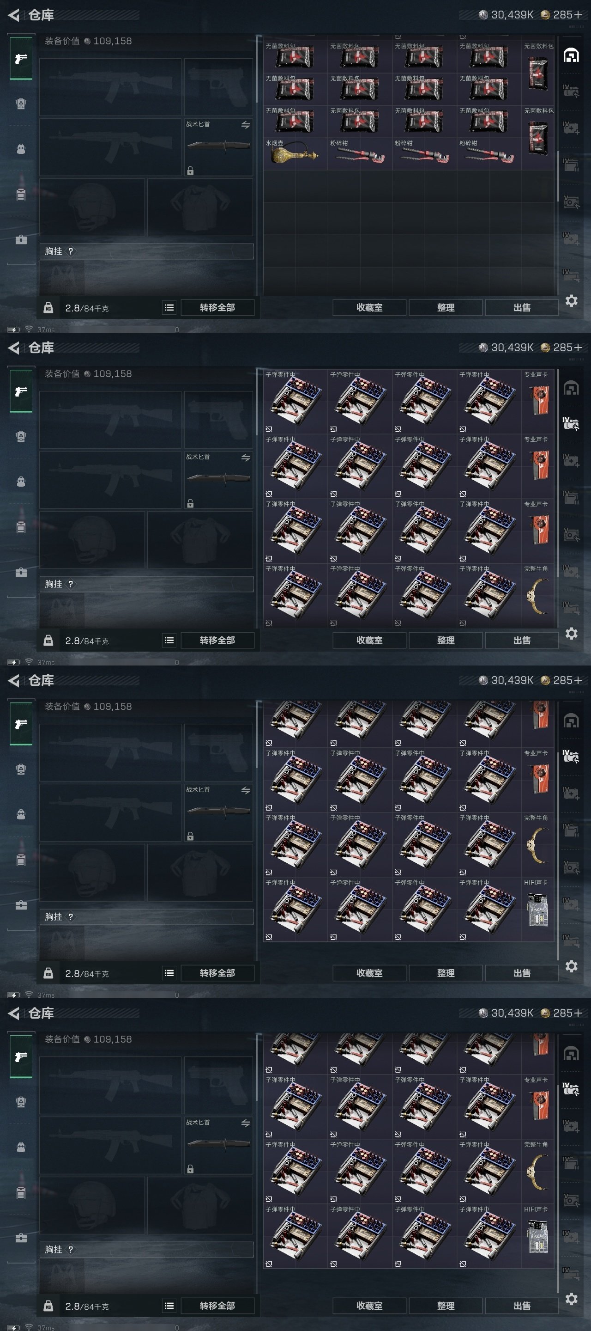This screenshot has width=591, height=1331.
Task: Select pistol weapons tab on 水烟壶 screen
Action: coord(21,58)
